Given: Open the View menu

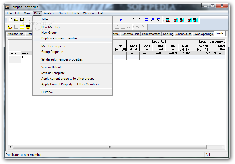Looking at the screenshot, I should coord(27,13).
